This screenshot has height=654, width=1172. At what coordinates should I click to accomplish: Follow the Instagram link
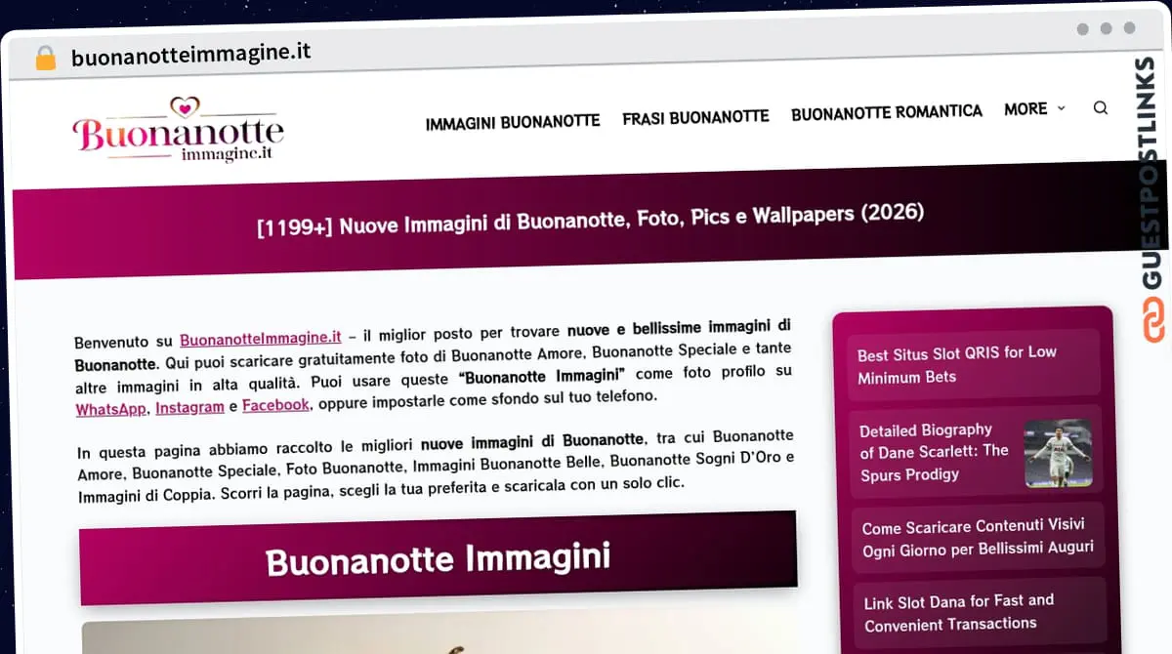[189, 406]
